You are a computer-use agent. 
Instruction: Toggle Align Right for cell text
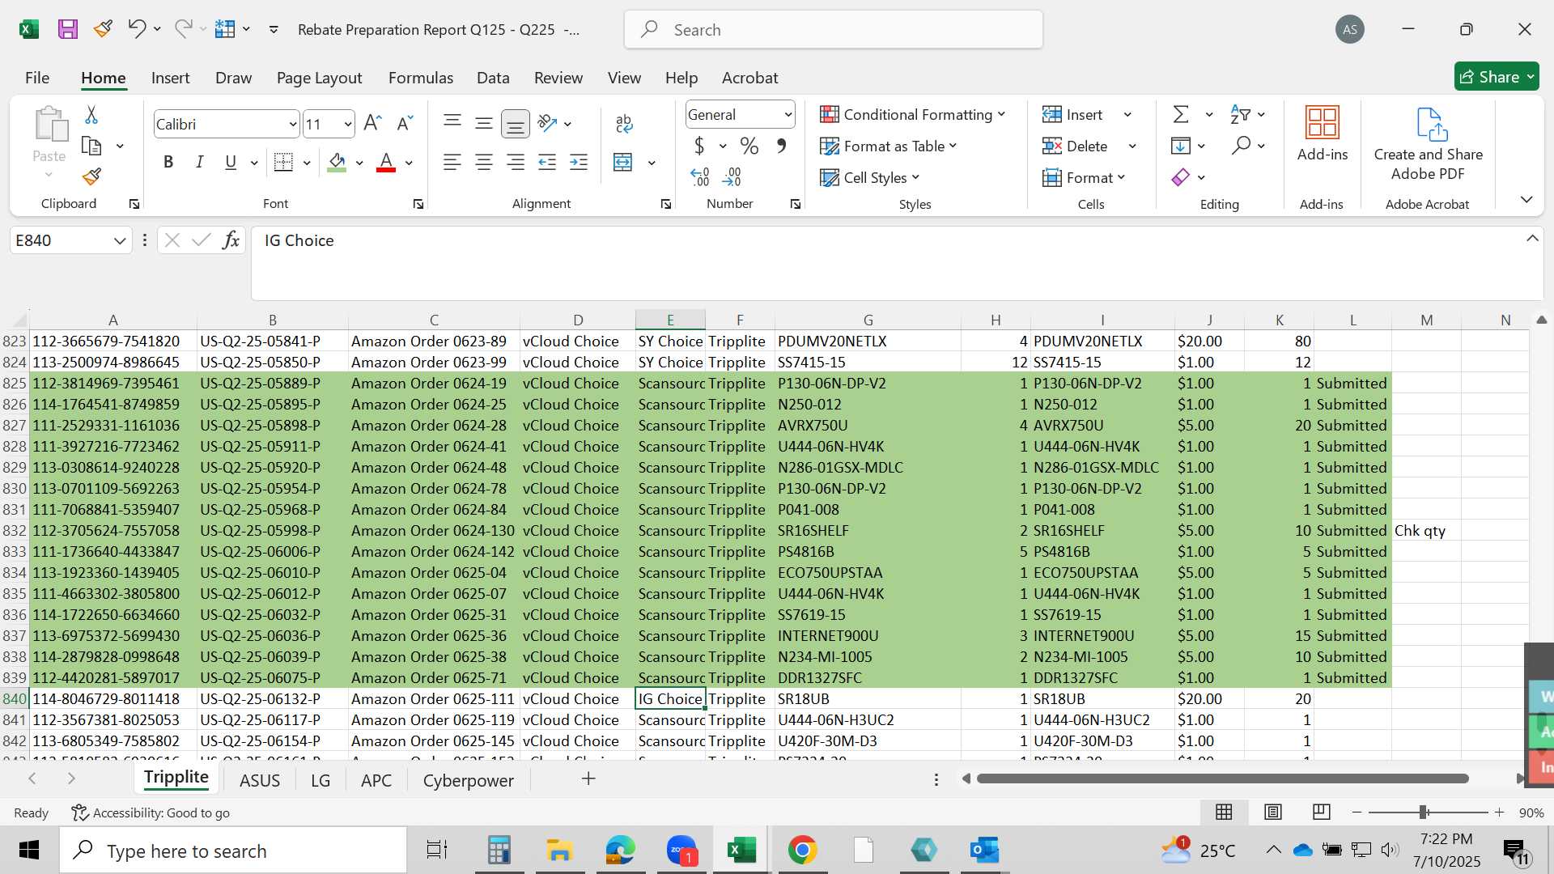click(516, 163)
